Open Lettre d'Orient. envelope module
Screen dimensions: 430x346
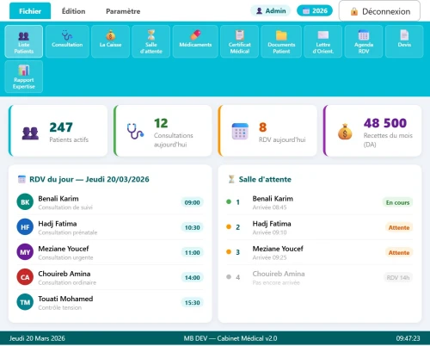(x=323, y=41)
